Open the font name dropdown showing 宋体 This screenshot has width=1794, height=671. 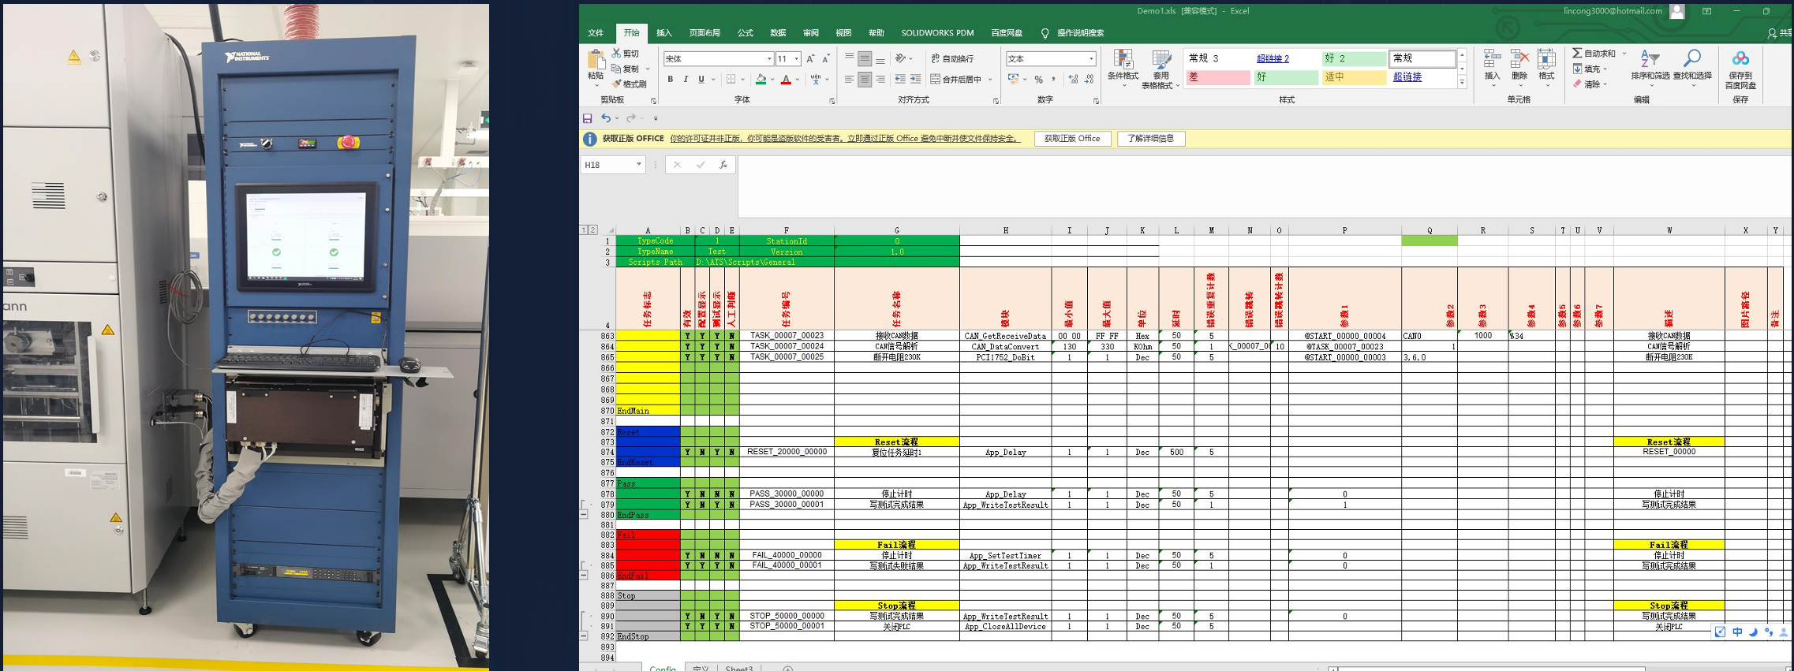point(769,59)
